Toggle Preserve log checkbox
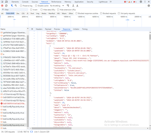This screenshot has width=151, height=133. pyautogui.click(x=21, y=6)
